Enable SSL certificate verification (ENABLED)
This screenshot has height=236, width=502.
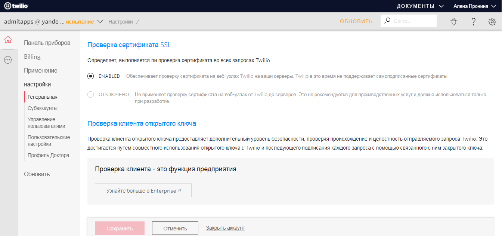(90, 76)
